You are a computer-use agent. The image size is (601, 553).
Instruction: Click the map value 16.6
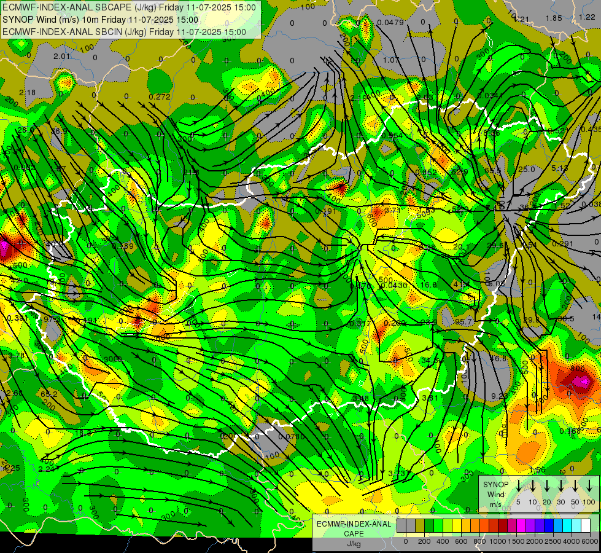tap(428, 284)
